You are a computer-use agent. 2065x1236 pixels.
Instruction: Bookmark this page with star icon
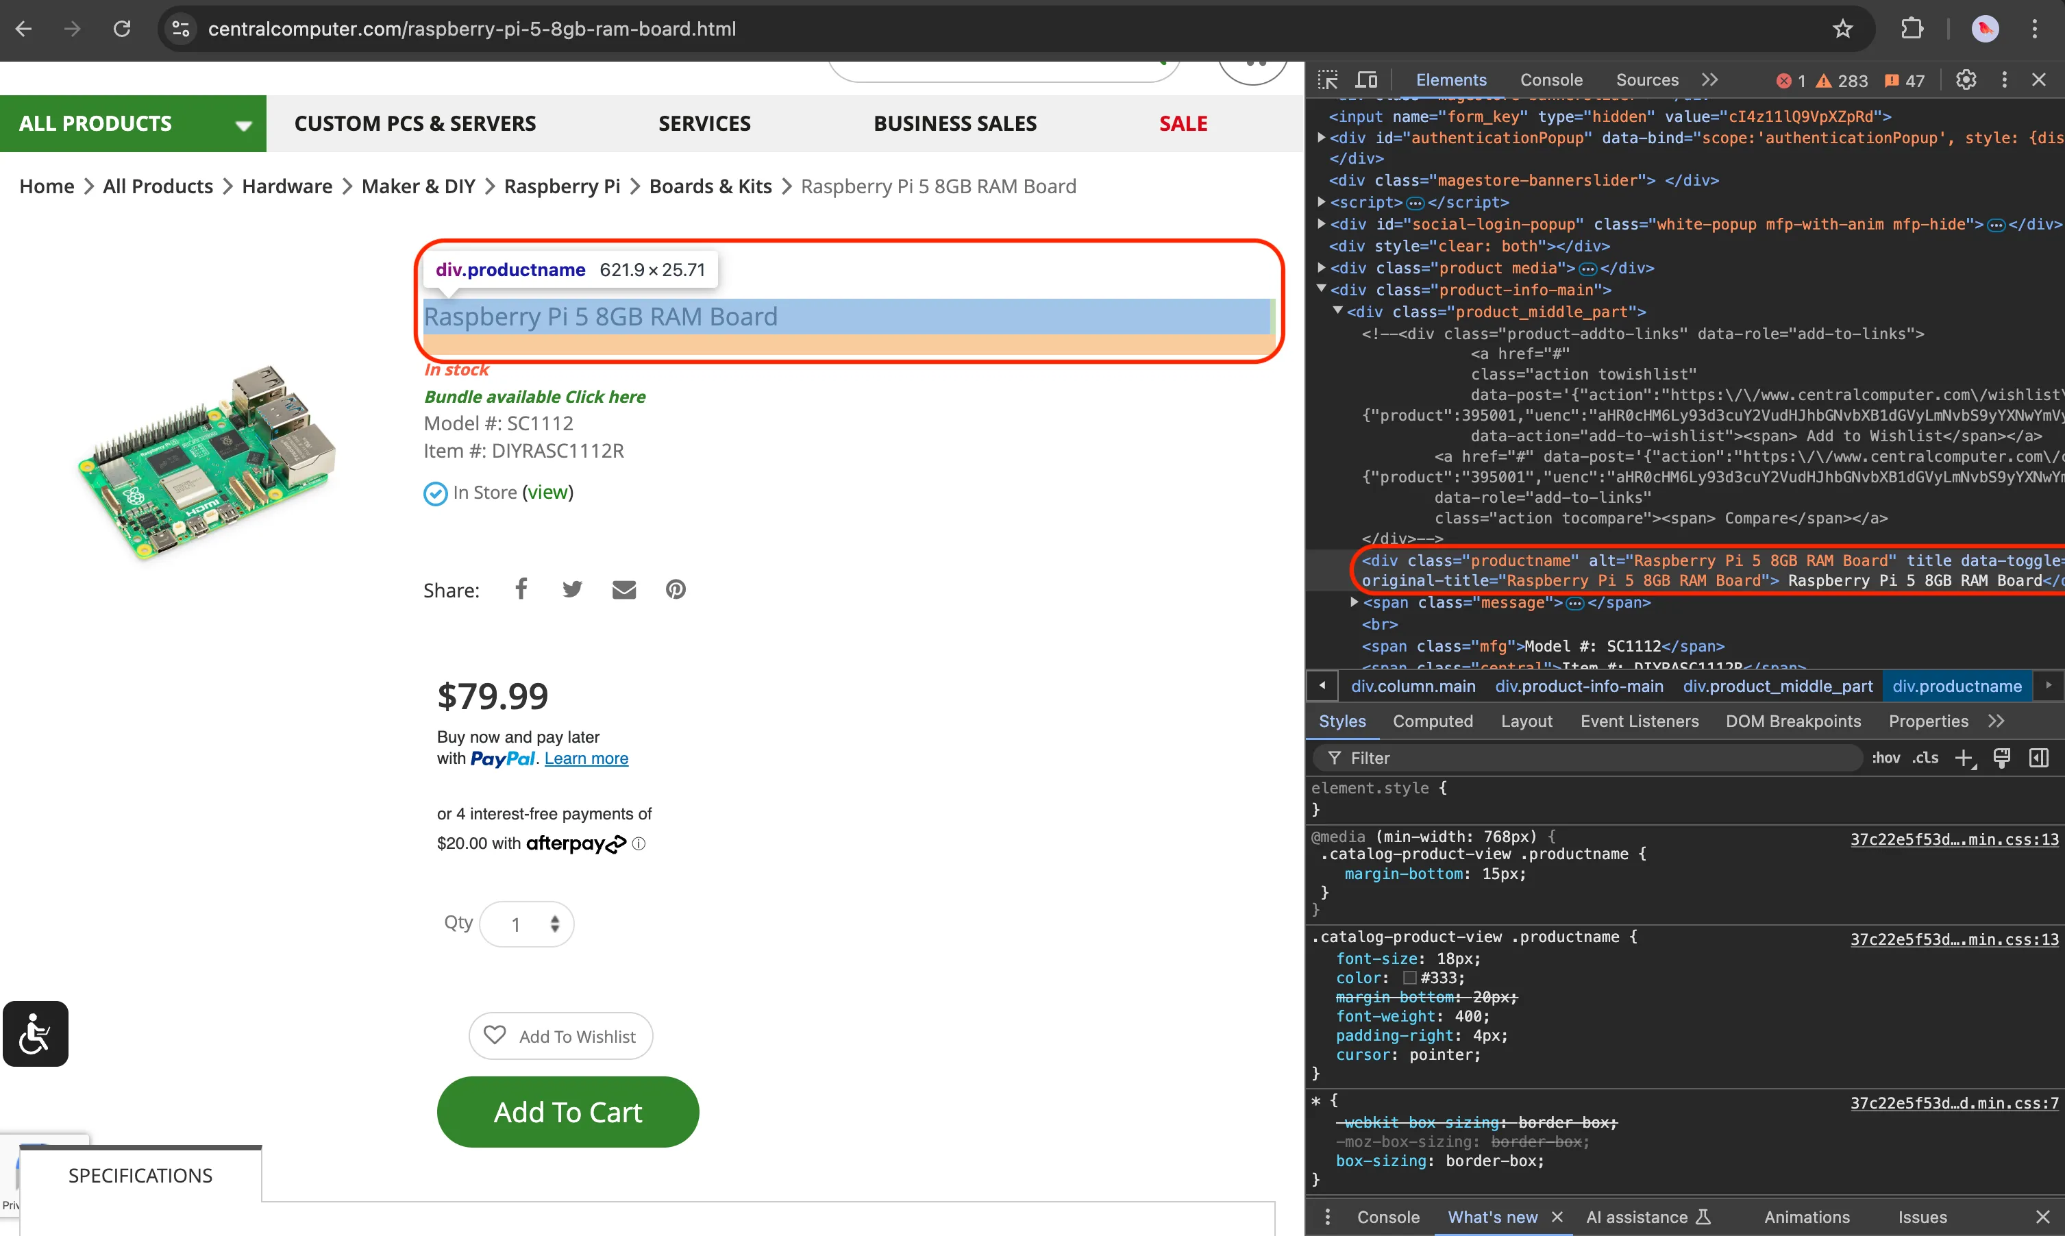click(1843, 29)
